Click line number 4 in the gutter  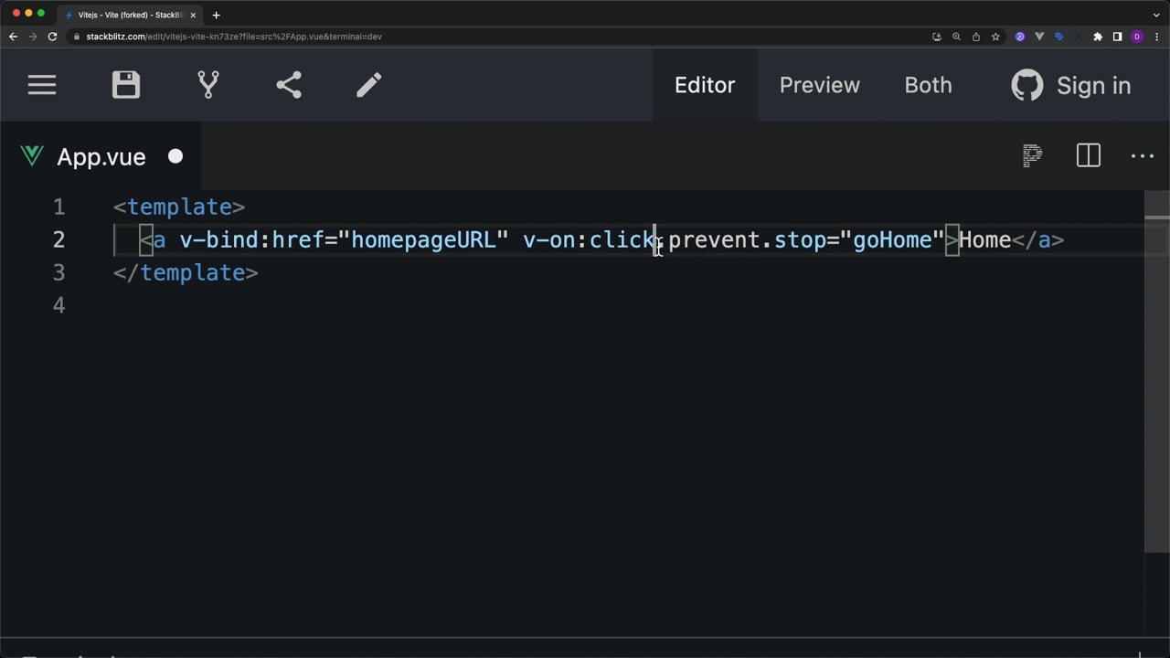[x=59, y=305]
